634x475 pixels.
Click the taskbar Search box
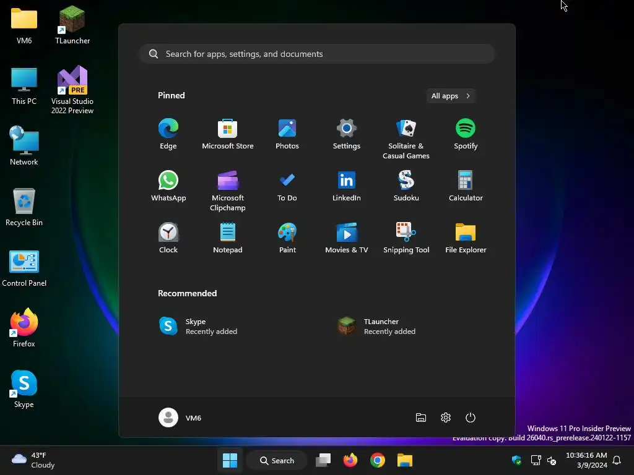277,460
